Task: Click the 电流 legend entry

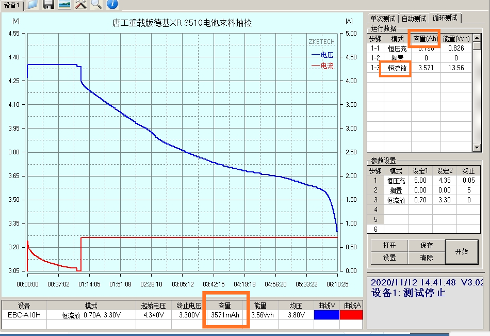Action: click(323, 66)
